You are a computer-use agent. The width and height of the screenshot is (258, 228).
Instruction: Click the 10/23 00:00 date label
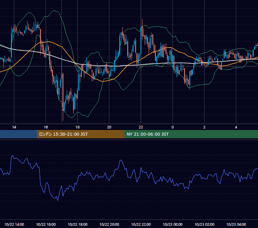click(x=173, y=224)
